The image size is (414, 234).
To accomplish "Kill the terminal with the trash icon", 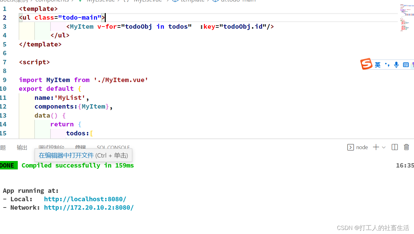I will (x=406, y=147).
